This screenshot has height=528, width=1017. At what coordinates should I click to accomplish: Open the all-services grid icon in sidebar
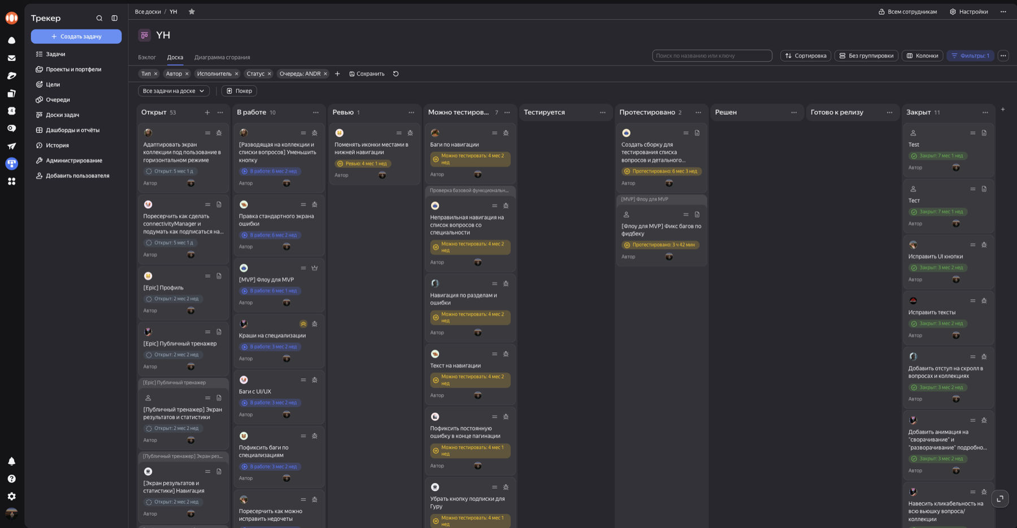[12, 181]
